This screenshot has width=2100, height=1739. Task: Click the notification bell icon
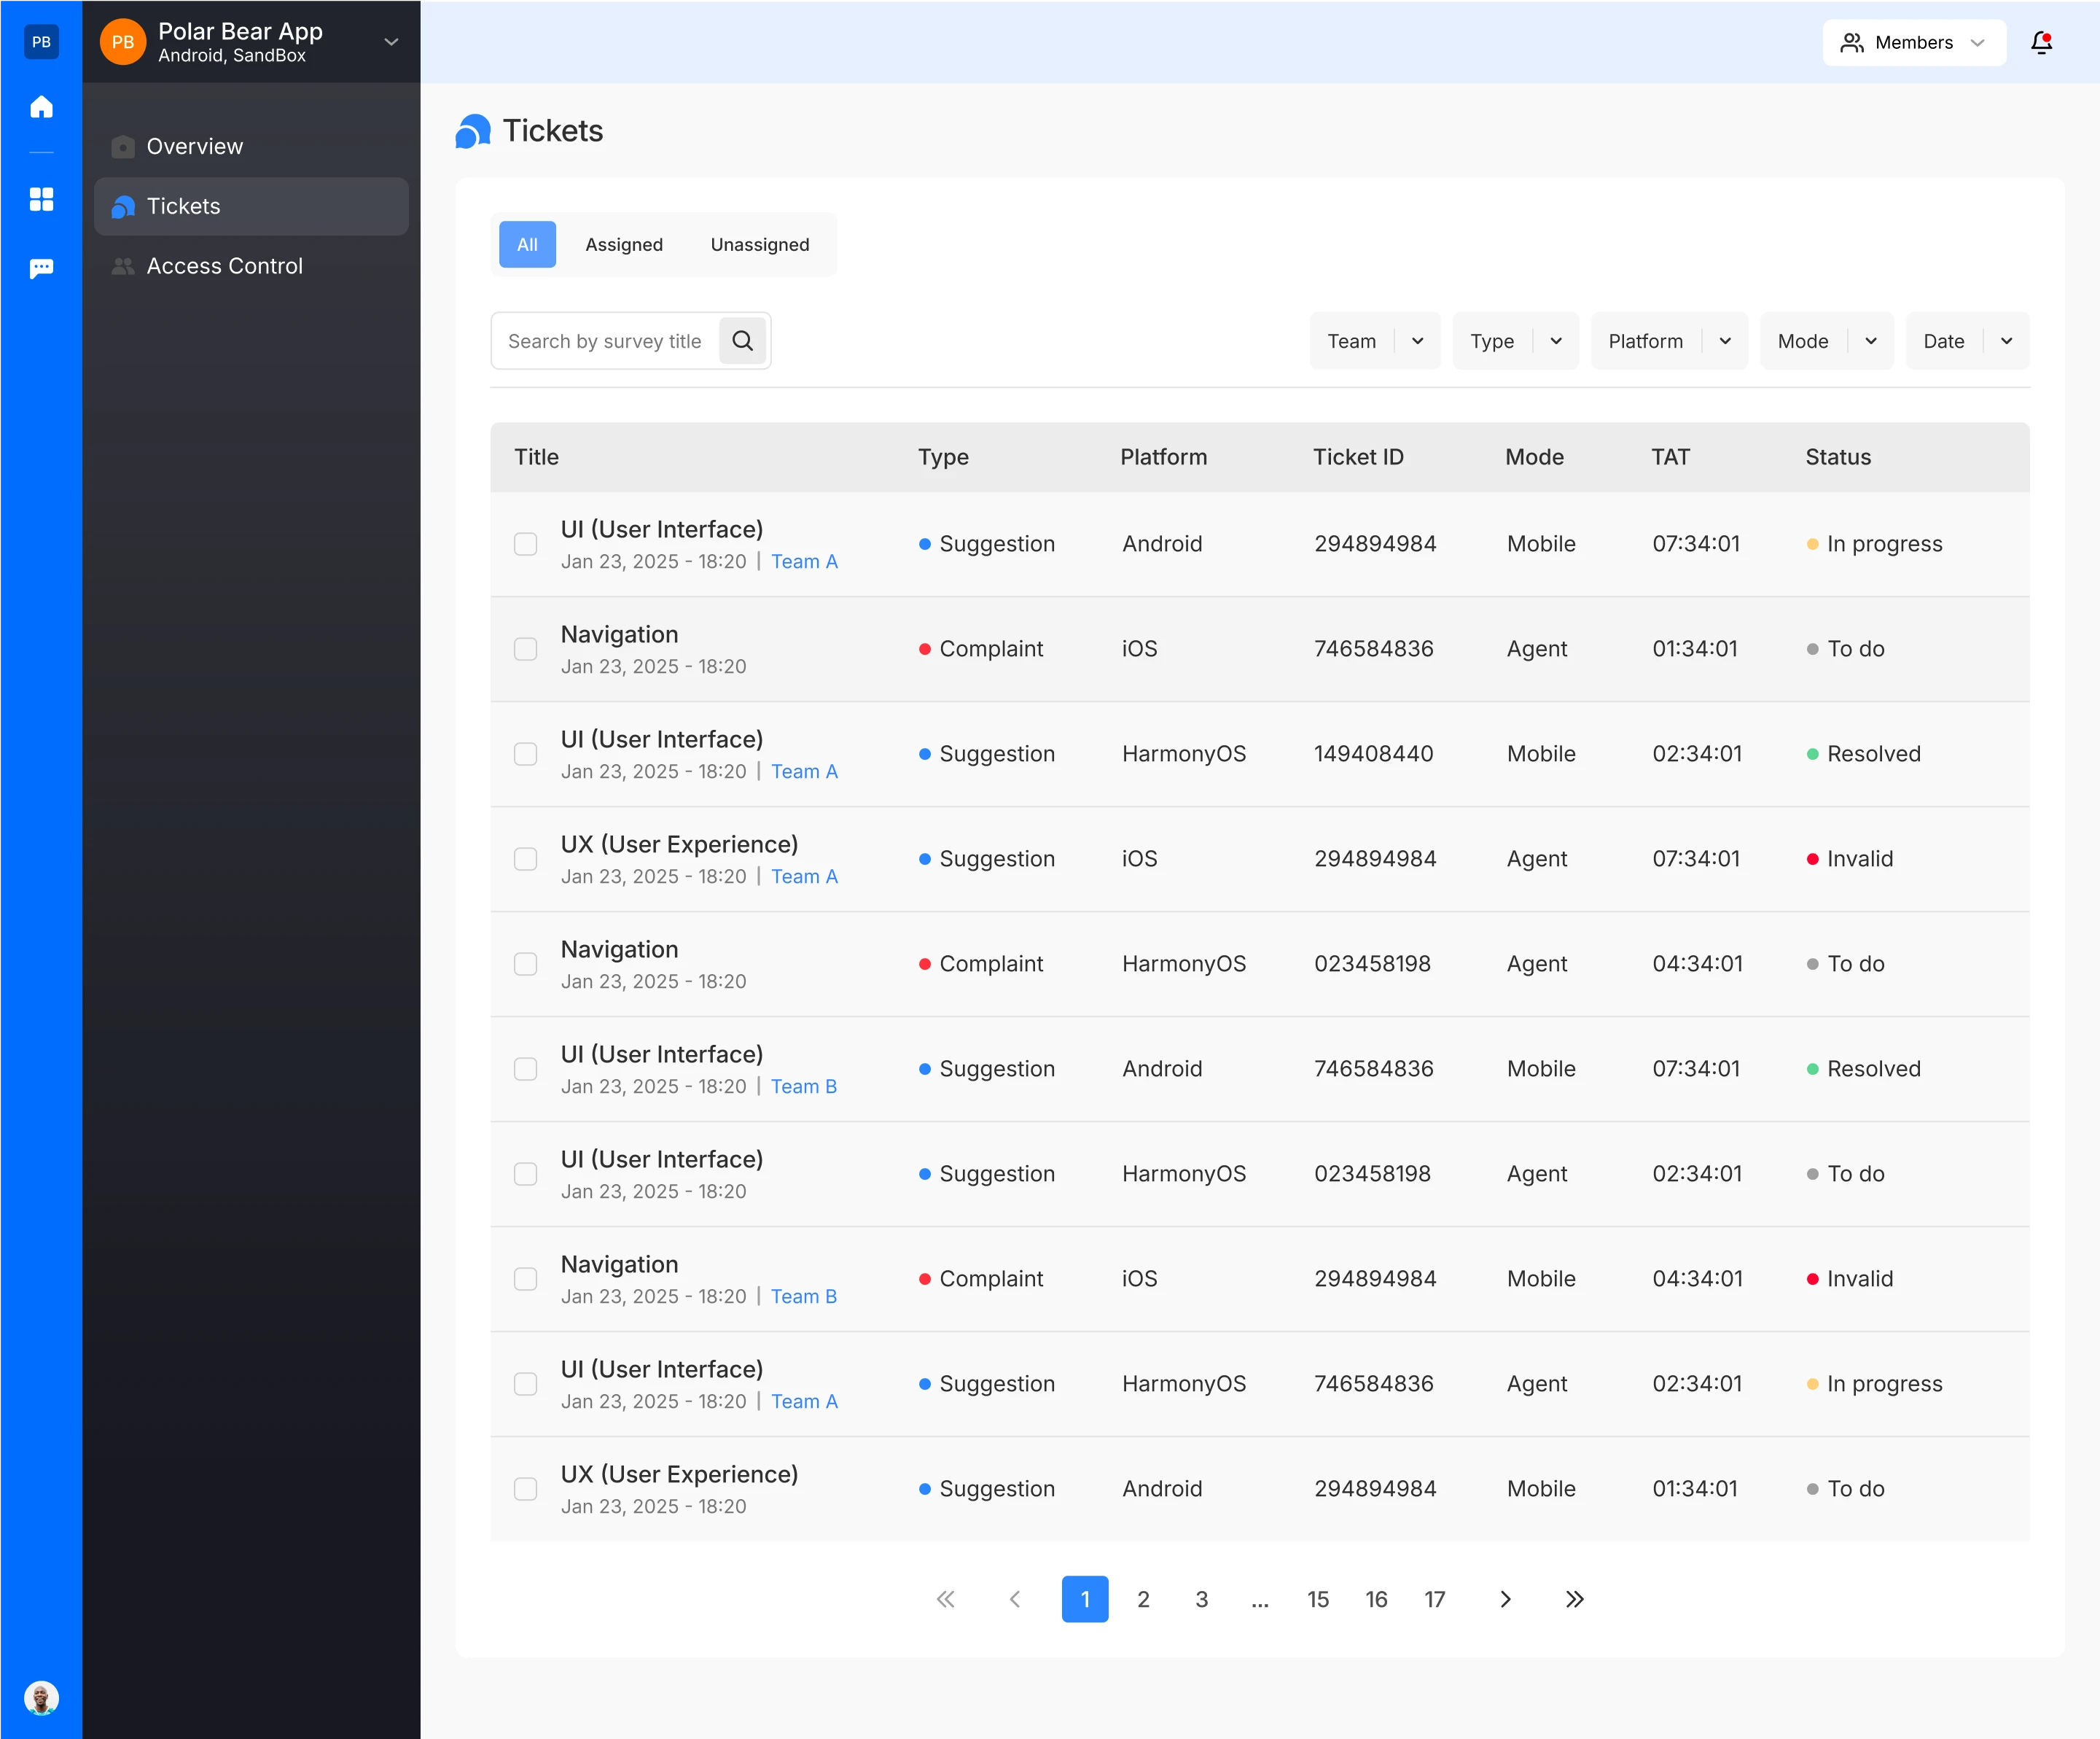(2041, 43)
